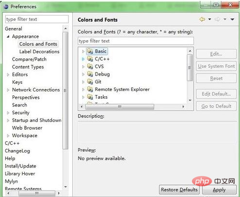Click the Debug category folder icon
240x197 pixels.
90,74
